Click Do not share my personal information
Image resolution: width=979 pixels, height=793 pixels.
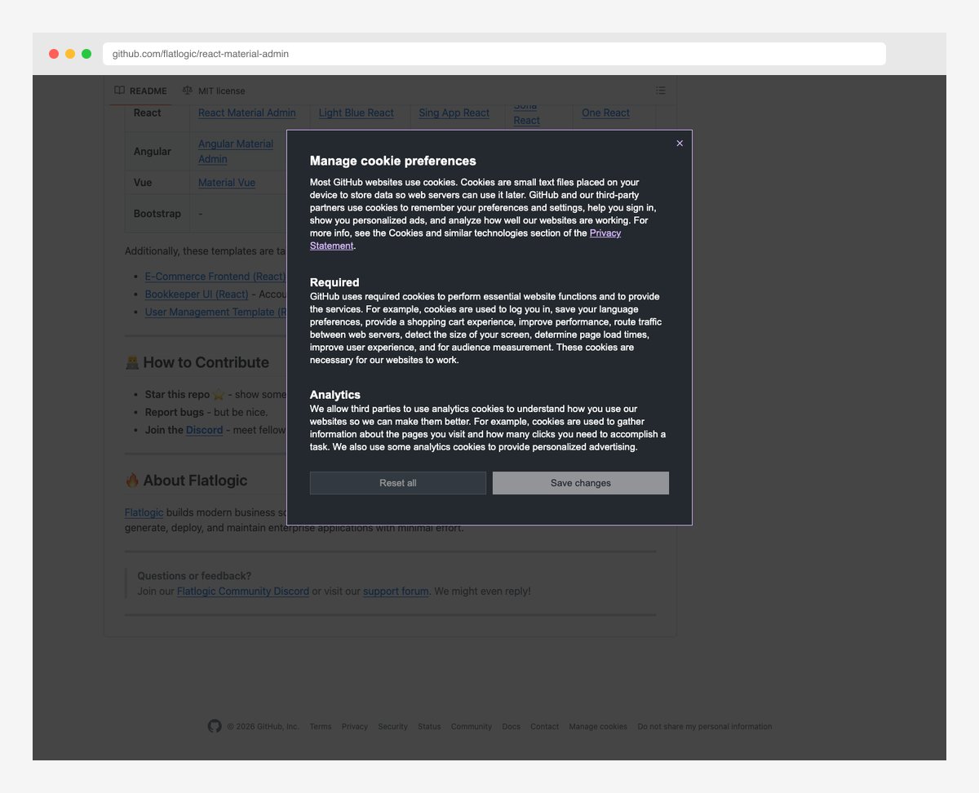[x=704, y=726]
